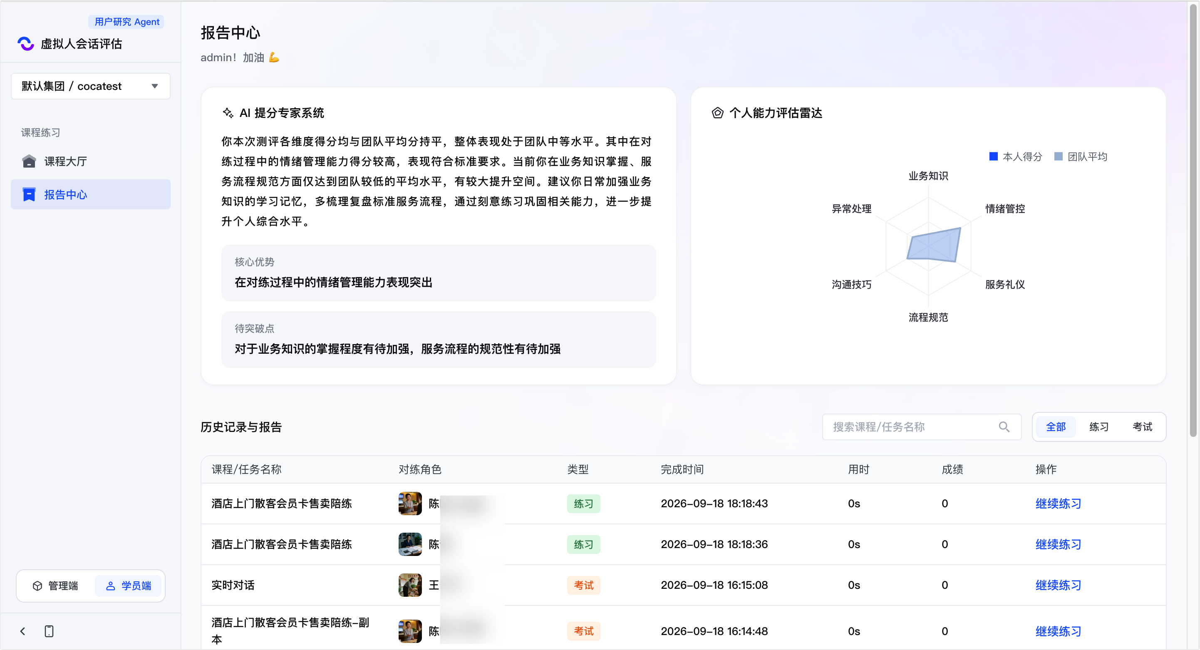
Task: Click the 实时对话 course name
Action: pyautogui.click(x=233, y=585)
